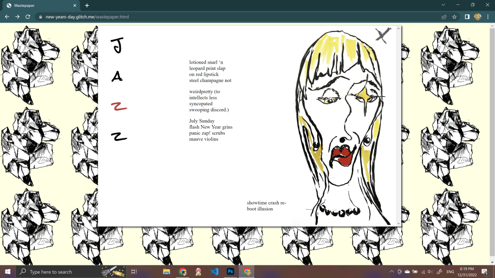Screen dimensions: 495x278
Task: Share this page via the share icon
Action: point(444,16)
